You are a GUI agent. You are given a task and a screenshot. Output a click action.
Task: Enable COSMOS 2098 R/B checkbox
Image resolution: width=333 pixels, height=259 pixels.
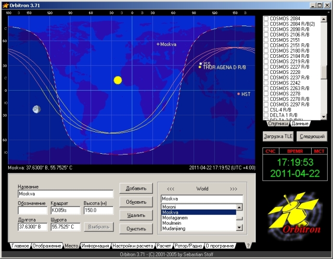(266, 29)
